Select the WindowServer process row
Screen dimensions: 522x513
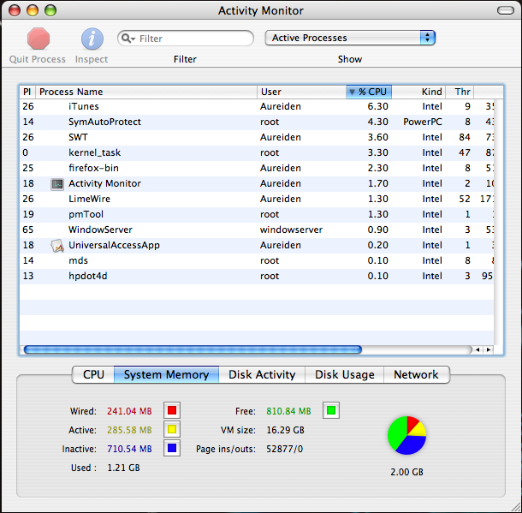point(257,230)
